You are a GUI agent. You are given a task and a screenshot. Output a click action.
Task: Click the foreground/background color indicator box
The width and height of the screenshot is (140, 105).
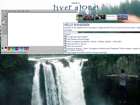tap(3, 48)
